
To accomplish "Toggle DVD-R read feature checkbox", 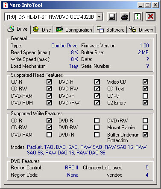I will [x=97, y=82].
